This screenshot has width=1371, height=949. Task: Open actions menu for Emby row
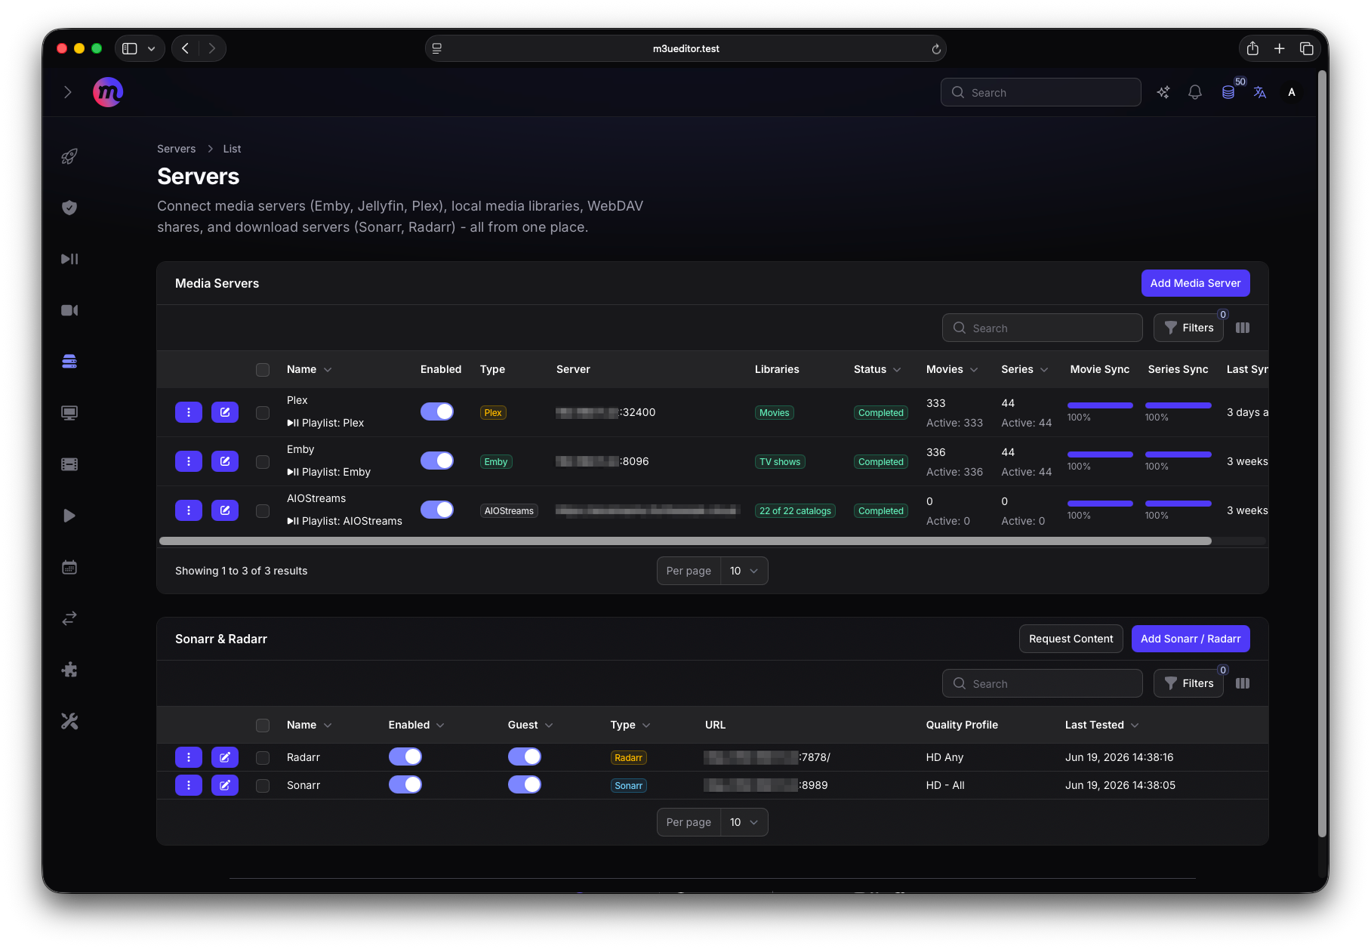[x=189, y=461]
